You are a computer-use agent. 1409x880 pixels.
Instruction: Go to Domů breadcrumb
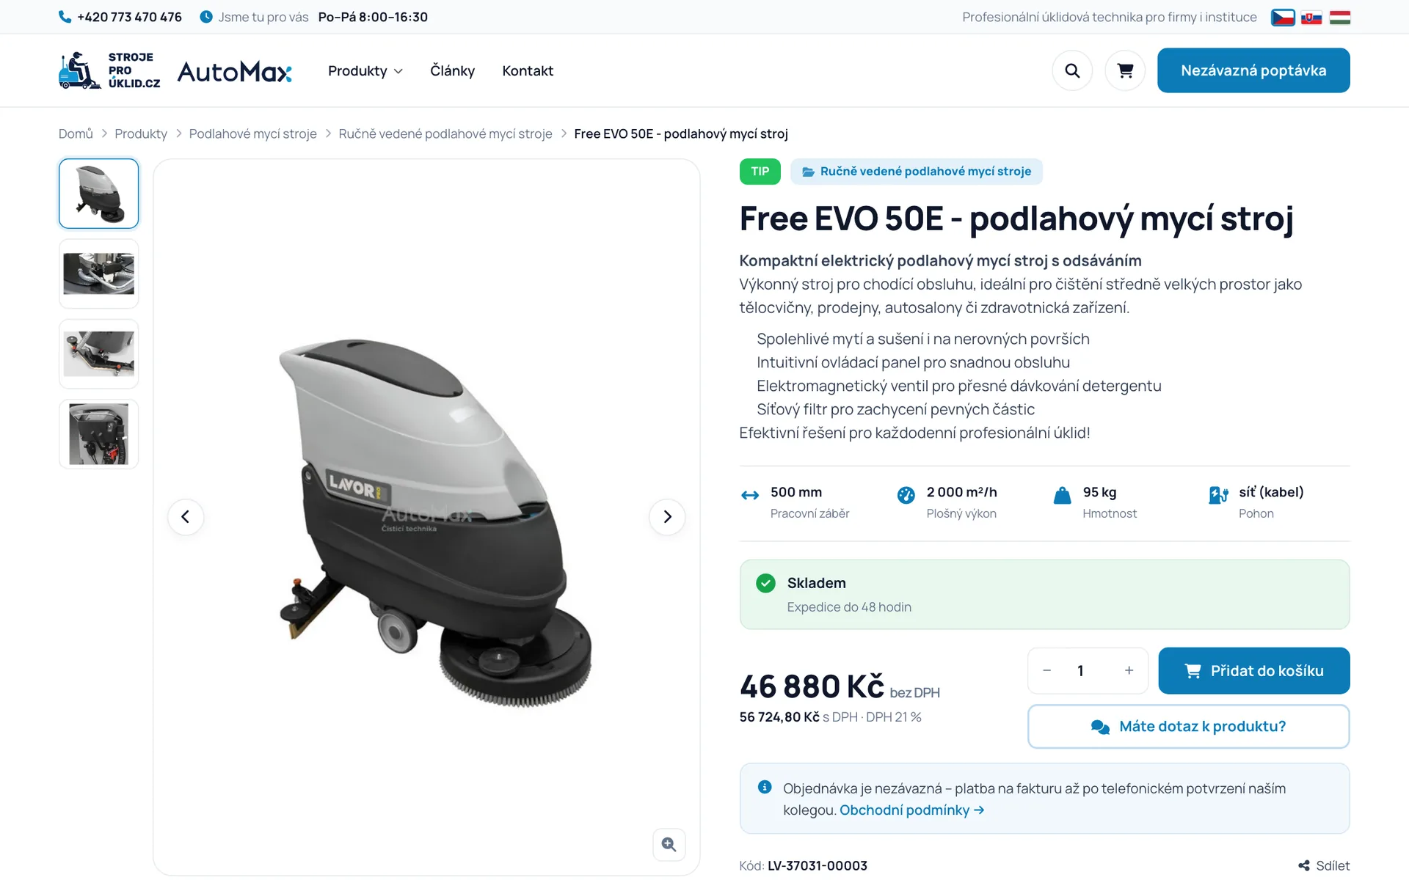pyautogui.click(x=76, y=133)
